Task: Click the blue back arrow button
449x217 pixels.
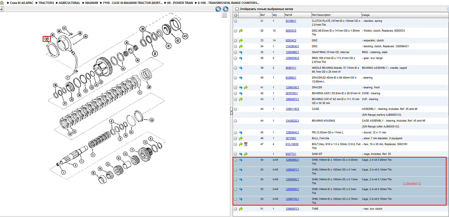Action: pos(218,9)
